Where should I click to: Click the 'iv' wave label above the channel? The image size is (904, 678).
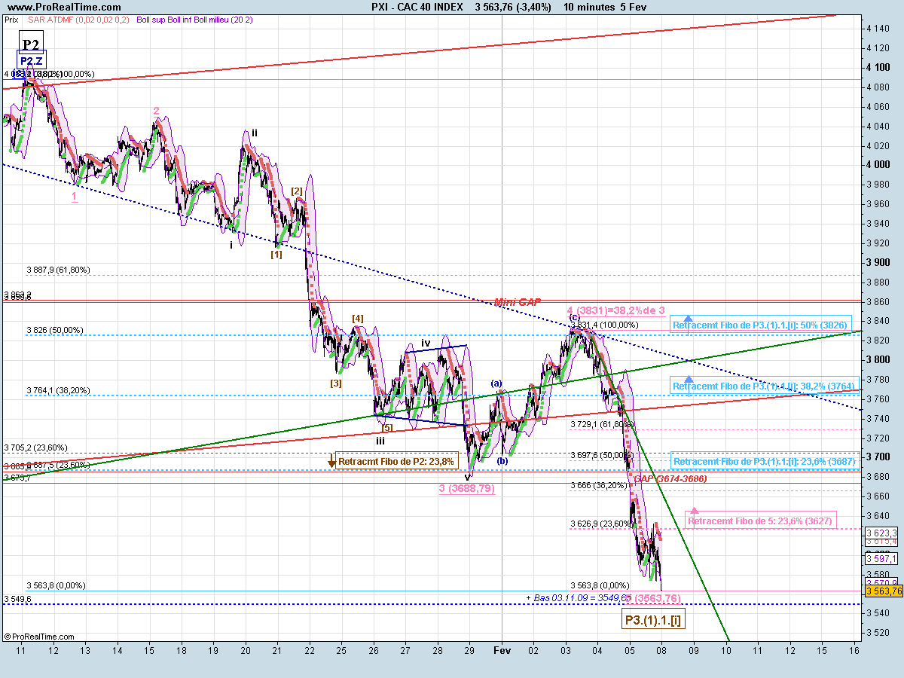(426, 343)
